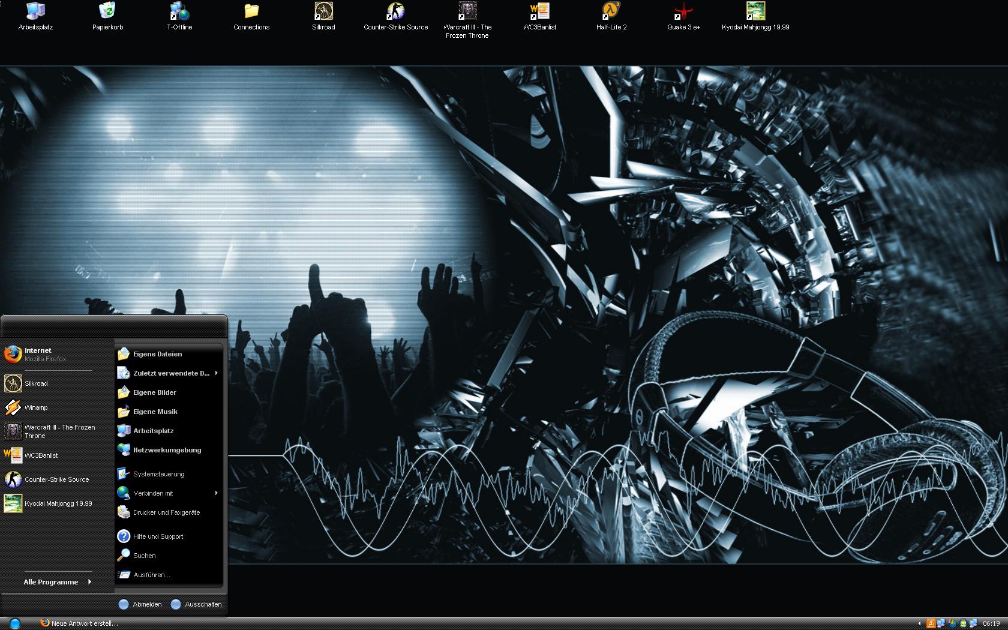Viewport: 1008px width, 630px height.
Task: Open Eigene Musik in Start menu
Action: (x=155, y=412)
